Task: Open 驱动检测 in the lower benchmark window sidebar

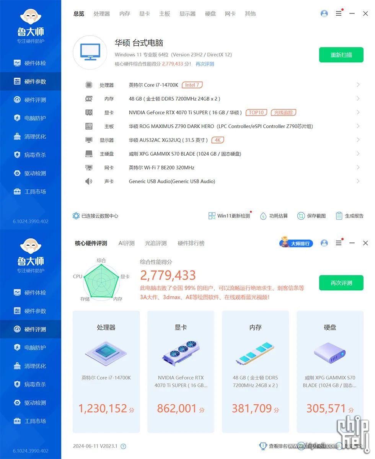Action: coord(31,403)
